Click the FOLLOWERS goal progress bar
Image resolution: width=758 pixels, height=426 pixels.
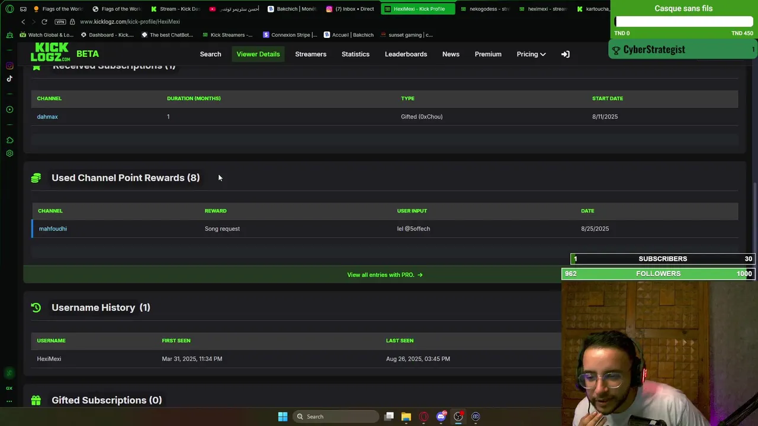658,274
